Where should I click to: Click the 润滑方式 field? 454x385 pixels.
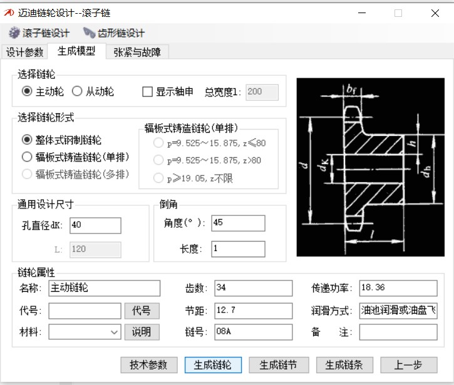(x=398, y=311)
